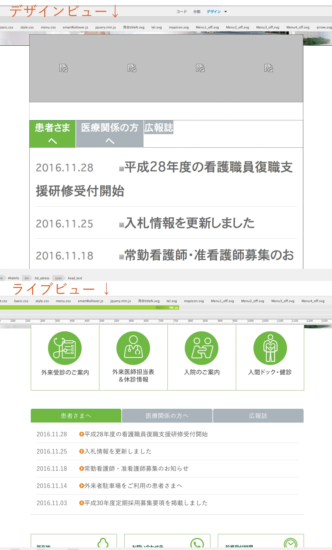
Task: Open mapicon.svg in design view file bar
Action: click(x=179, y=27)
